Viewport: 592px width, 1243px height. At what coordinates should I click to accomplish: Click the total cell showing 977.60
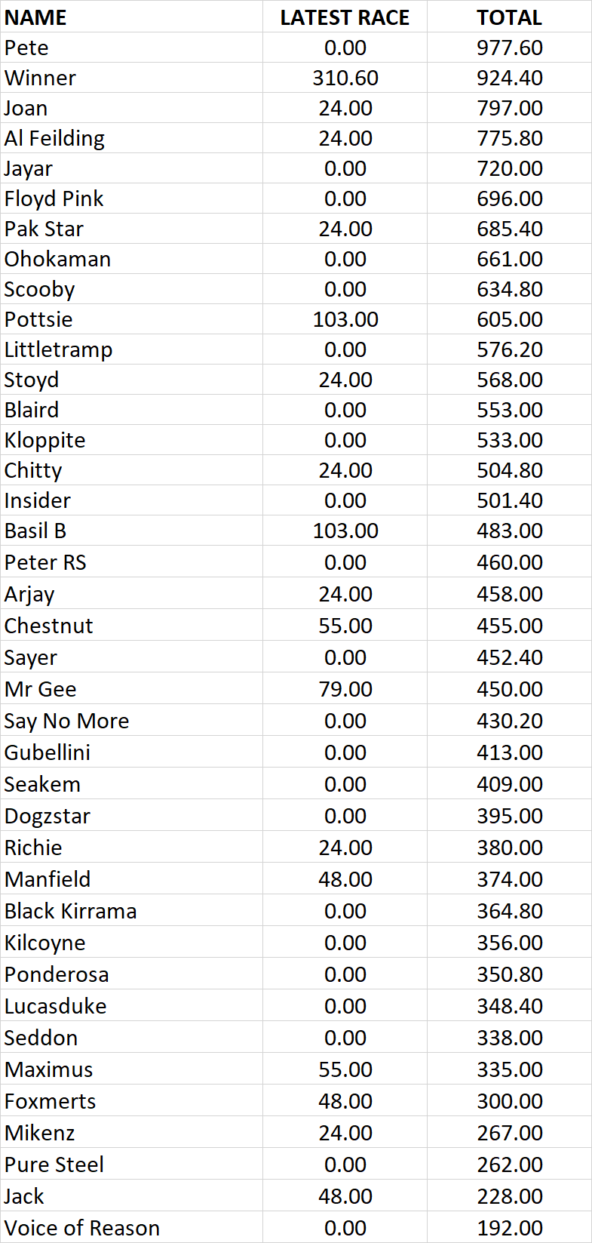509,48
